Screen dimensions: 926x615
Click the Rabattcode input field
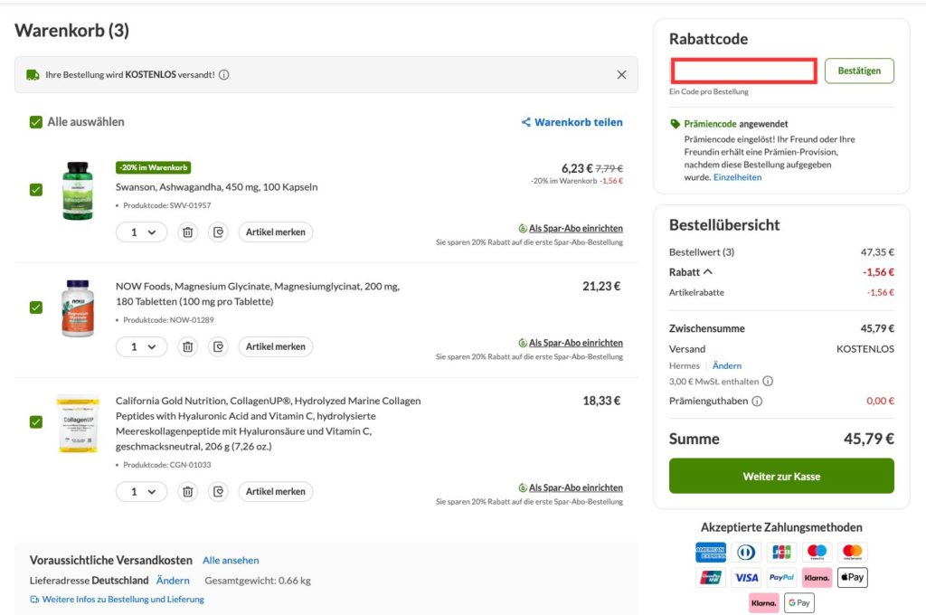(x=744, y=71)
